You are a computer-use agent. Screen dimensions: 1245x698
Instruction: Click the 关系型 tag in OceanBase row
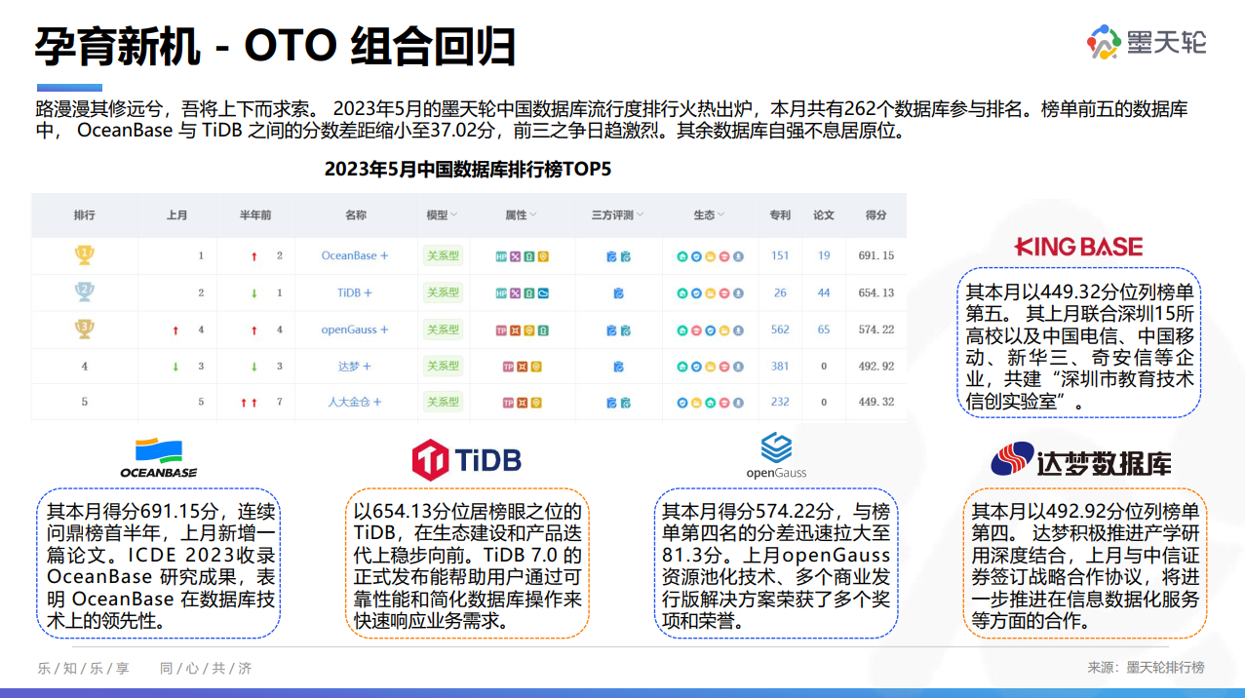pyautogui.click(x=442, y=256)
